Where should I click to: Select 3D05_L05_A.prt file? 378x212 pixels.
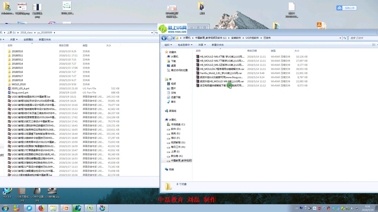click(x=19, y=88)
